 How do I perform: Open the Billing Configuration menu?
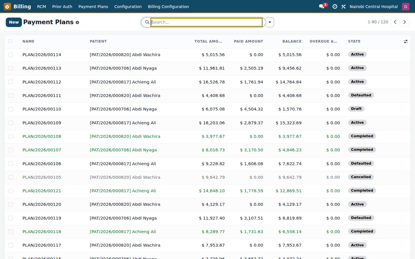(x=168, y=6)
